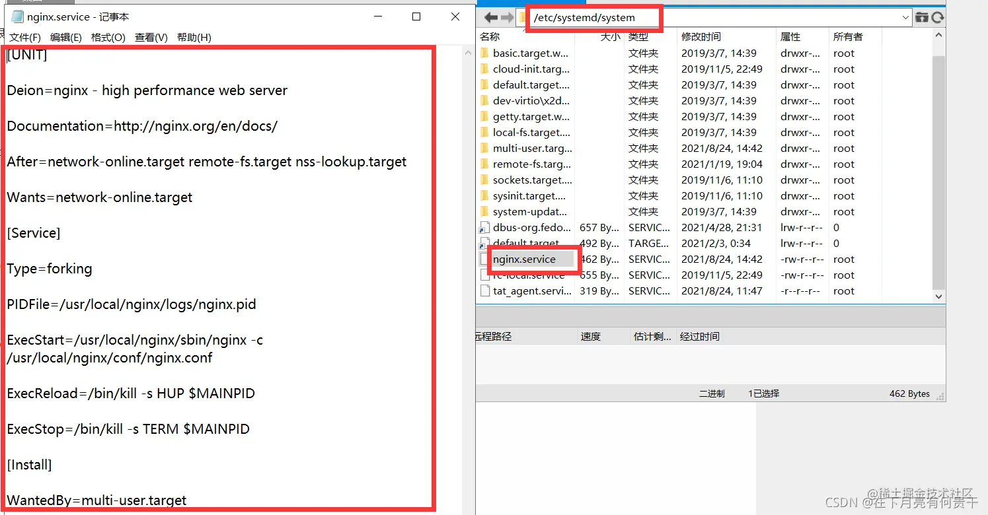Click the dbus-org.fedo... link file icon
Viewport: 988px width, 515px height.
point(484,228)
